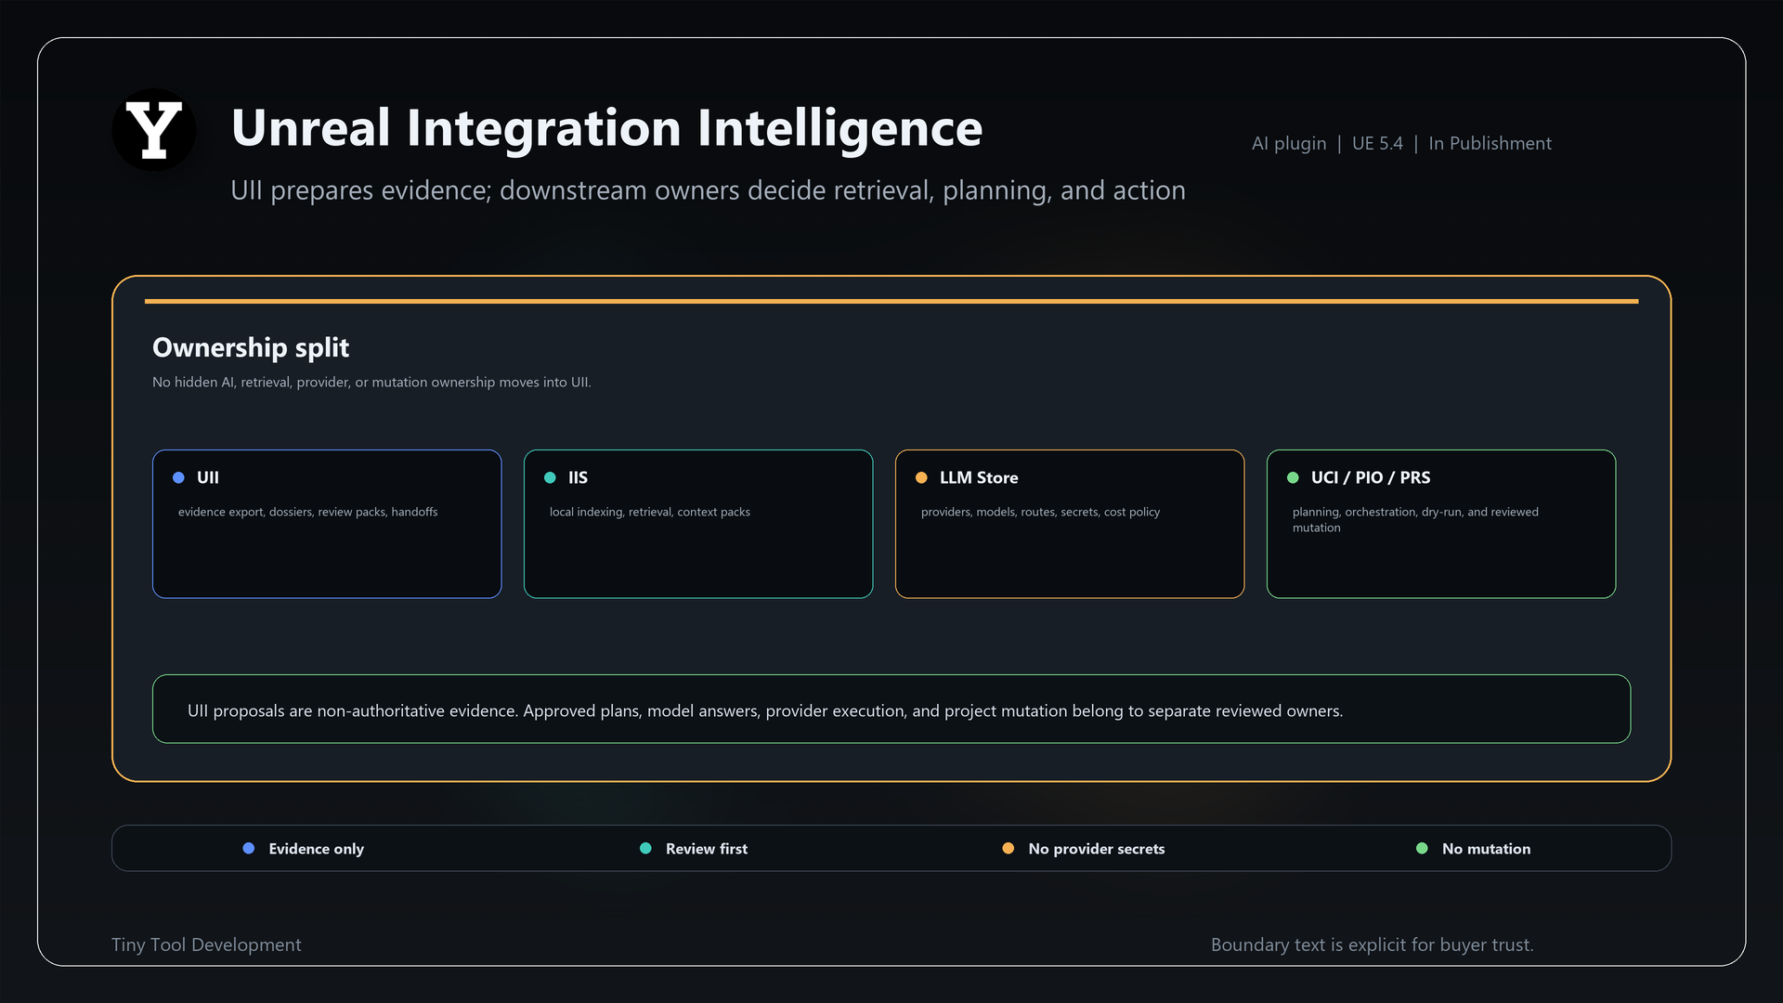Click the blue dot next to Evidence only
This screenshot has height=1003, width=1783.
click(x=249, y=848)
